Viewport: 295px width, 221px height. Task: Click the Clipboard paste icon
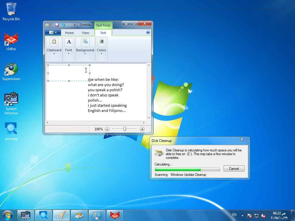54,41
